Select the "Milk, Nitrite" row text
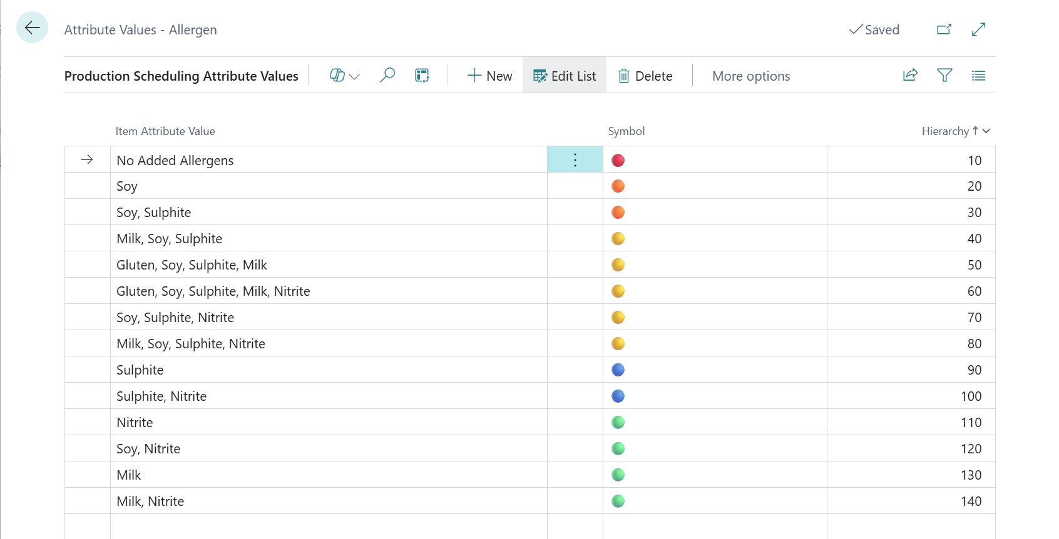The height and width of the screenshot is (539, 1059). [150, 501]
